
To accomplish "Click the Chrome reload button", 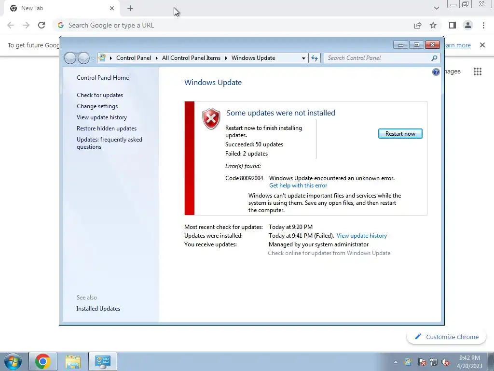I will (41, 25).
